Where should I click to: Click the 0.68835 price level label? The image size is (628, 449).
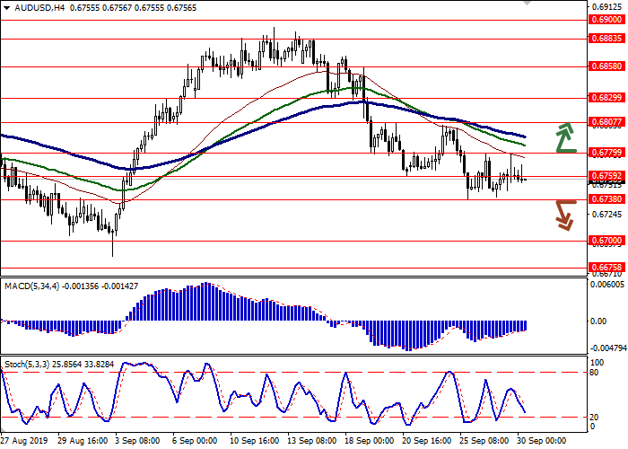pyautogui.click(x=606, y=39)
